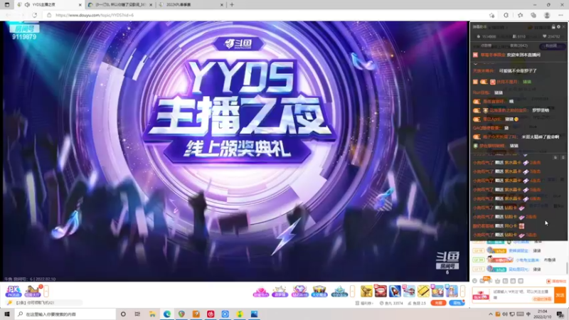The height and width of the screenshot is (320, 569).
Task: Open the emoji picker in chat toolbar
Action: 474,281
